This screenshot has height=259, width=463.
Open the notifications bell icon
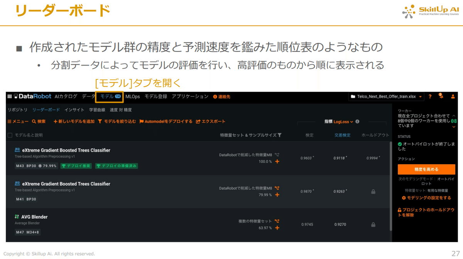pyautogui.click(x=441, y=96)
